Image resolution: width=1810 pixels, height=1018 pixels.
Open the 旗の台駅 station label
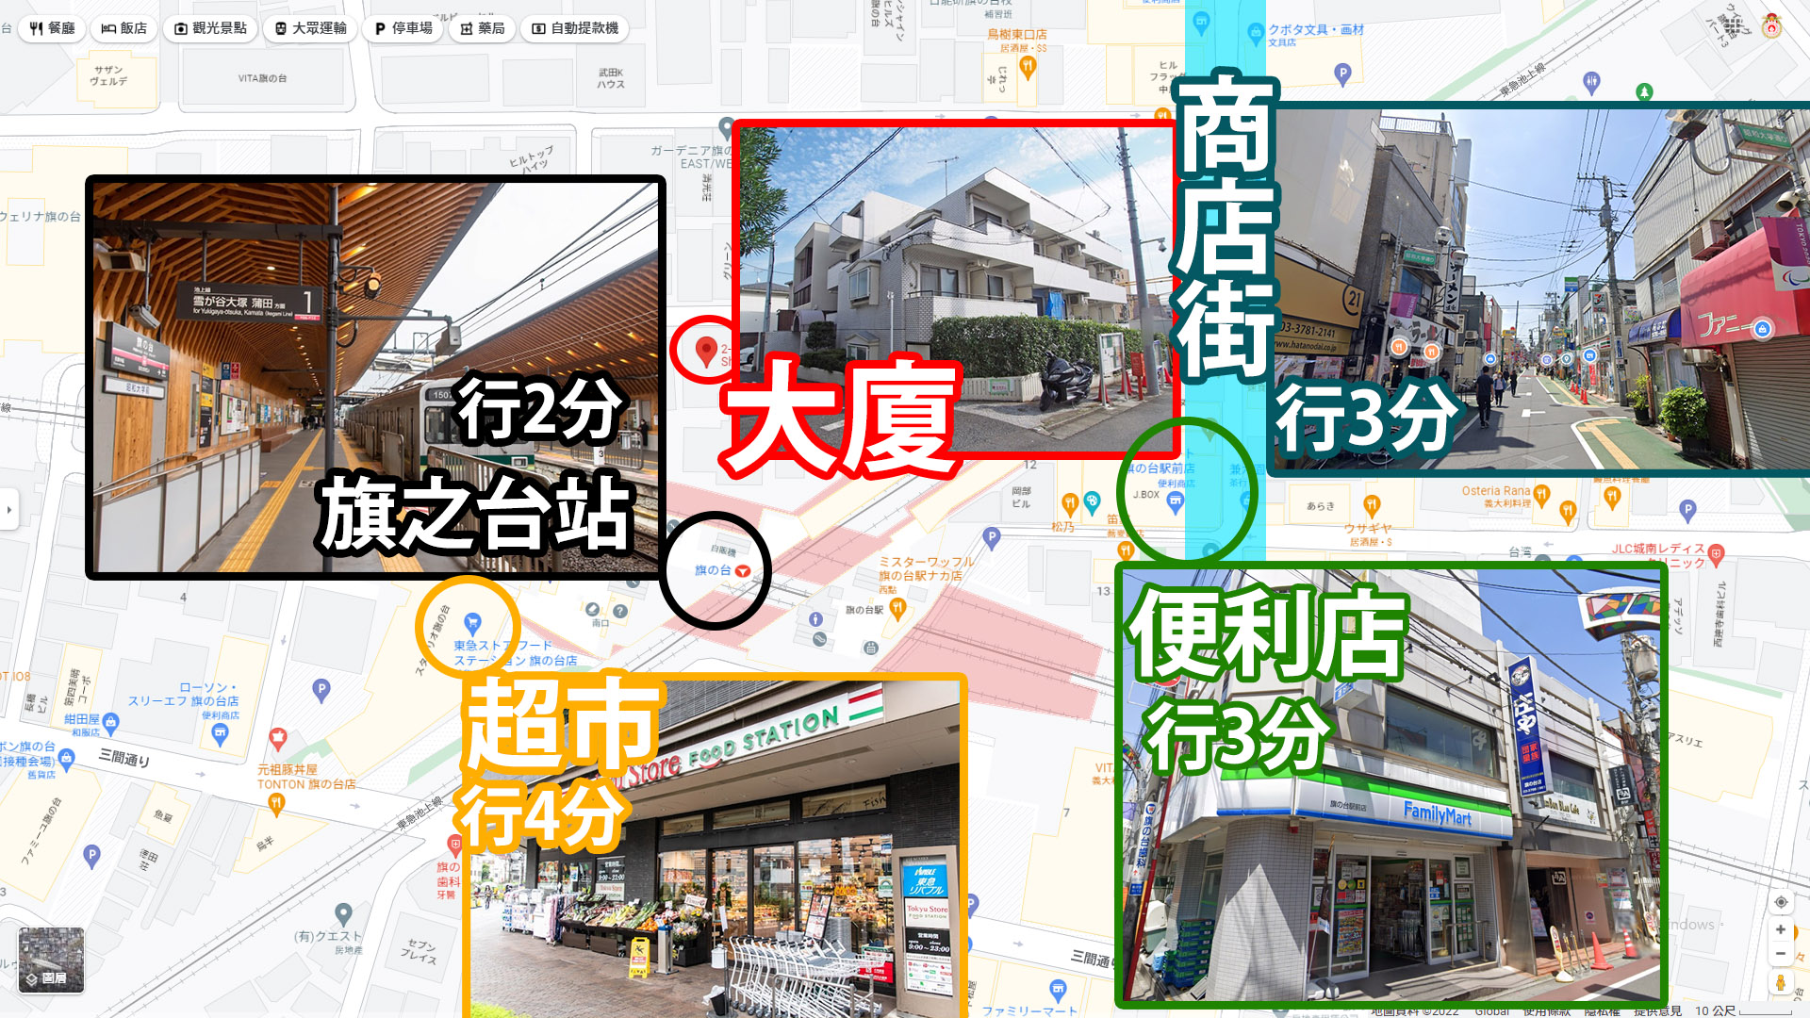[864, 610]
